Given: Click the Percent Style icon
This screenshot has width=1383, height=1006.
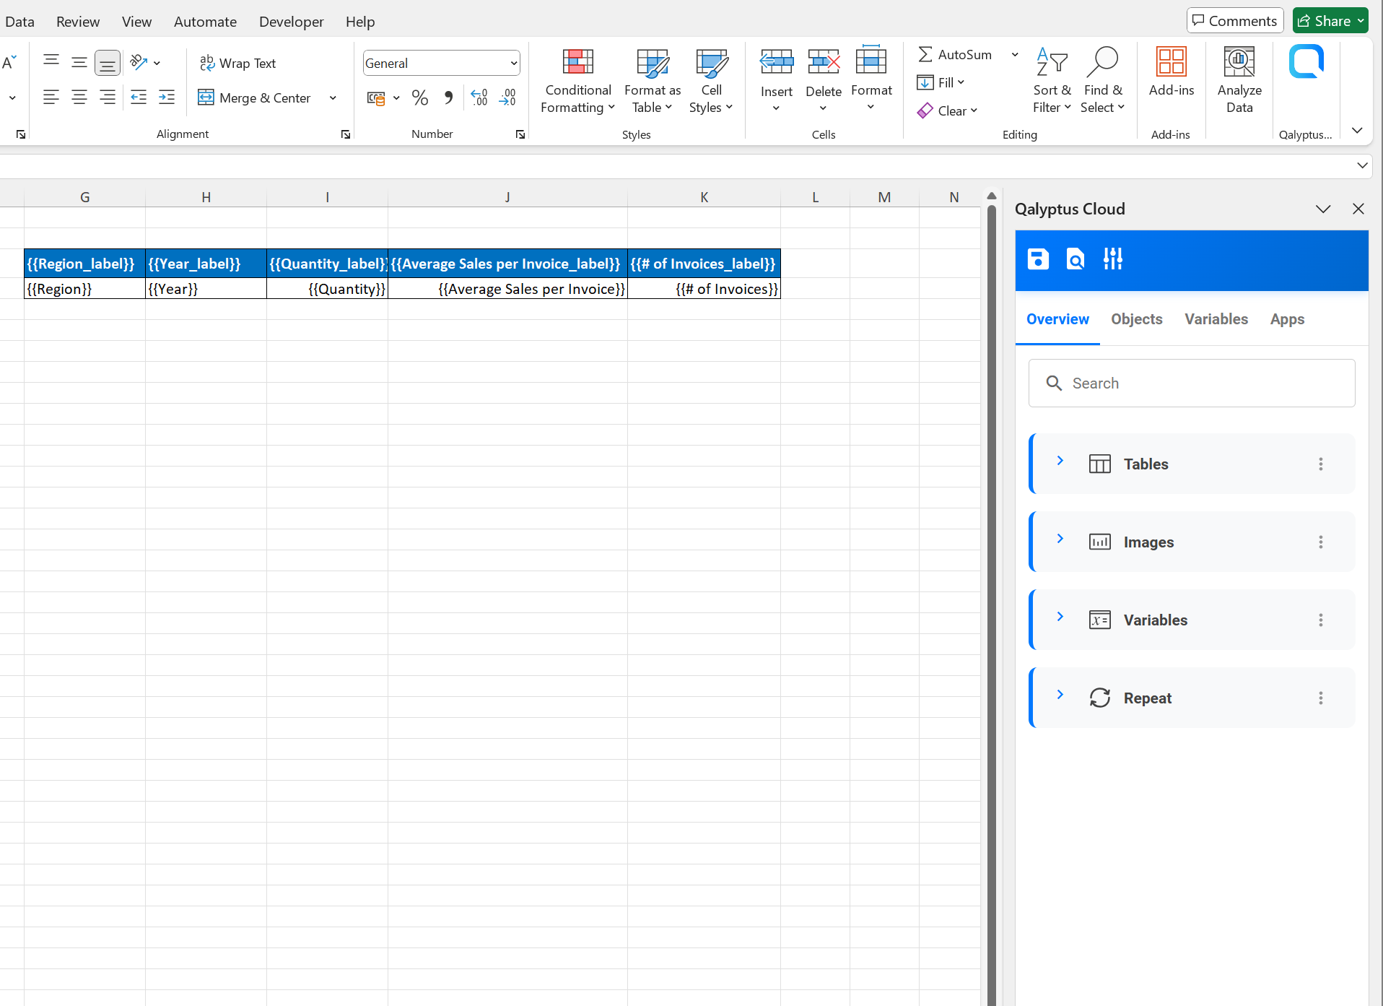Looking at the screenshot, I should pos(420,97).
